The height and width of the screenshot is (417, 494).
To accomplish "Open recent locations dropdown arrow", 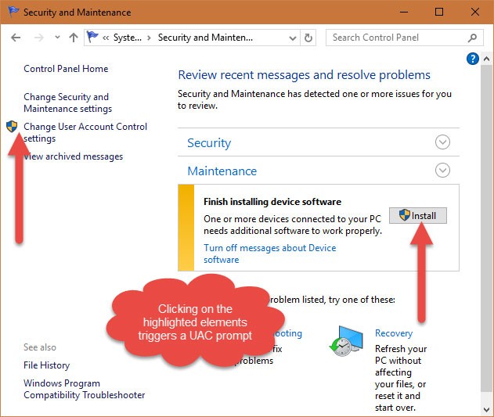I will tap(57, 38).
